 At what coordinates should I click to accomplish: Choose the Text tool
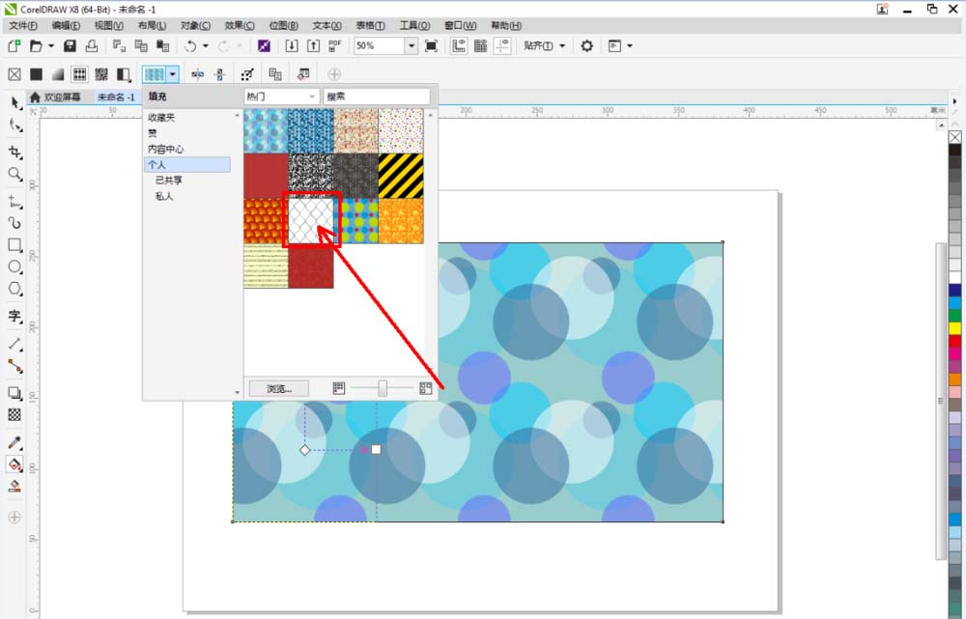point(14,316)
